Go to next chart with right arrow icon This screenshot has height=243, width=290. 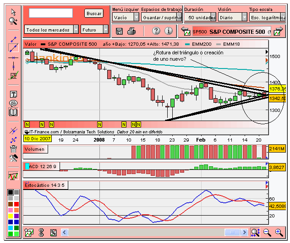pyautogui.click(x=279, y=31)
